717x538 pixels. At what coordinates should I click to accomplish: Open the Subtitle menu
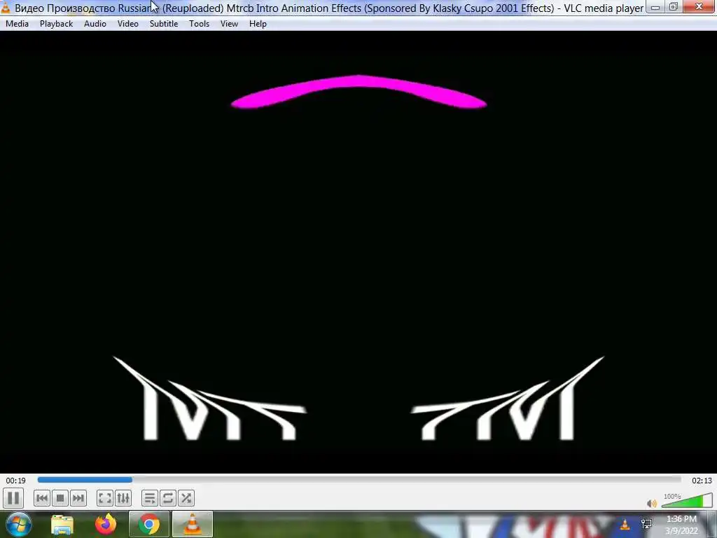[164, 24]
